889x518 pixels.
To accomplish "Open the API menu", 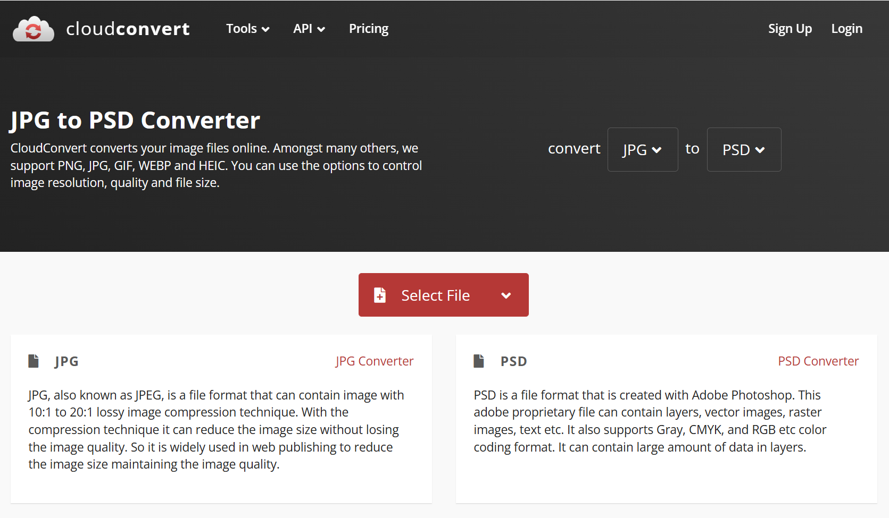I will (309, 29).
